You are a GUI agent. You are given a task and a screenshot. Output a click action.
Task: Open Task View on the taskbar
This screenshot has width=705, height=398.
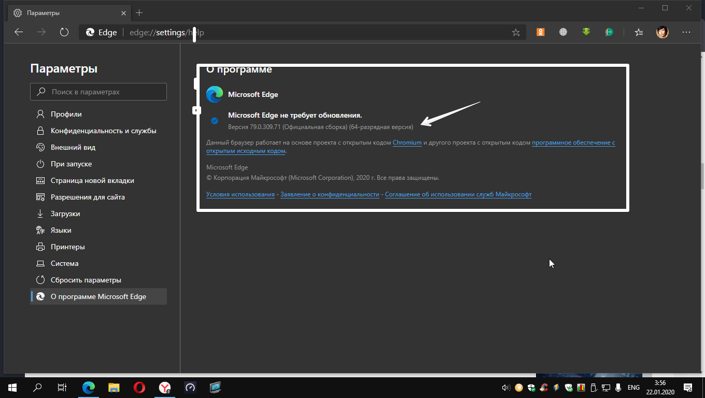[62, 387]
